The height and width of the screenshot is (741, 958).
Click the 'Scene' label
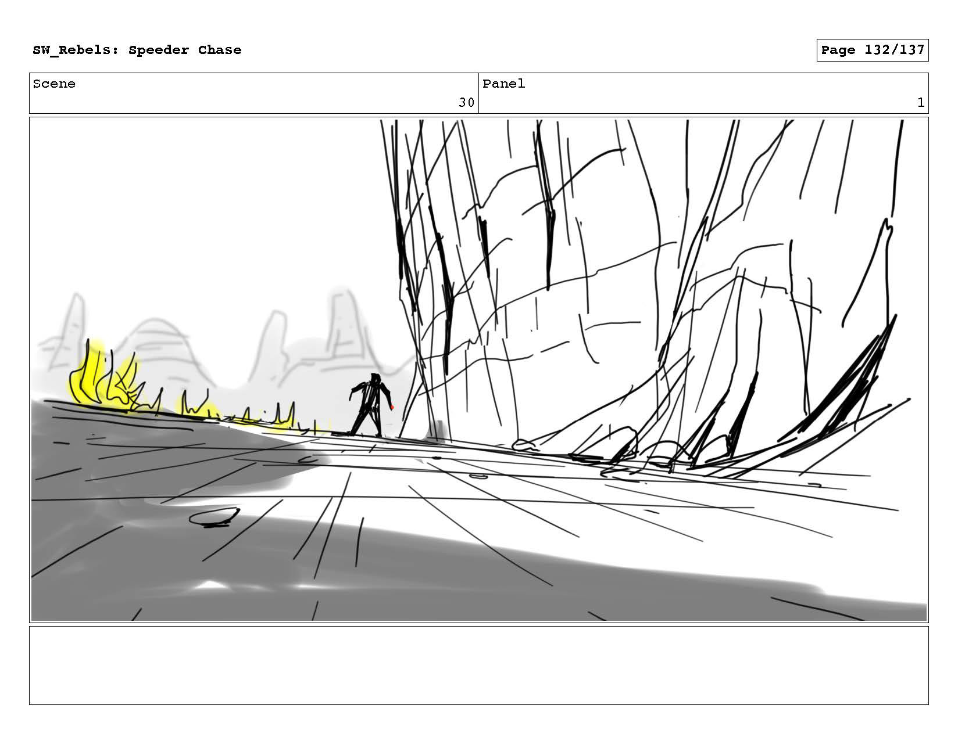click(54, 84)
